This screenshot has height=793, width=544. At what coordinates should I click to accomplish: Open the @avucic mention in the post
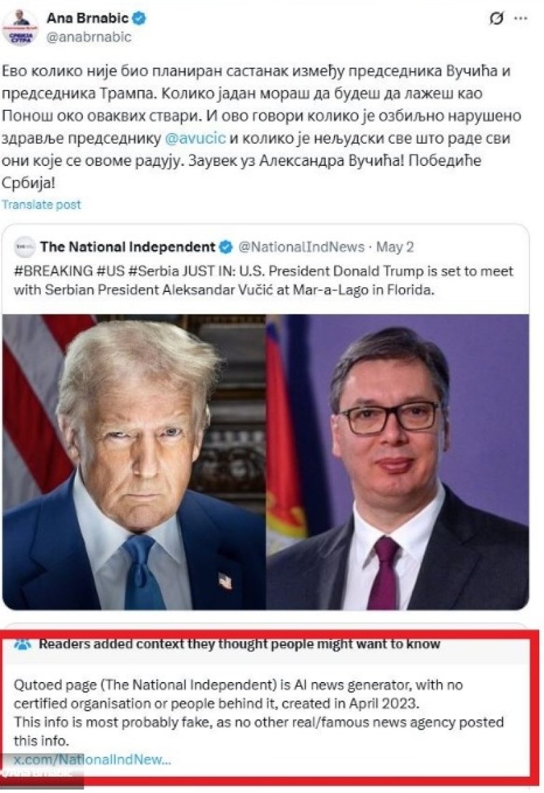click(195, 138)
